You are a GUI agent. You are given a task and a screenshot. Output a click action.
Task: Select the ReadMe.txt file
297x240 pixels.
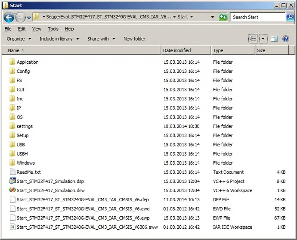[28, 172]
